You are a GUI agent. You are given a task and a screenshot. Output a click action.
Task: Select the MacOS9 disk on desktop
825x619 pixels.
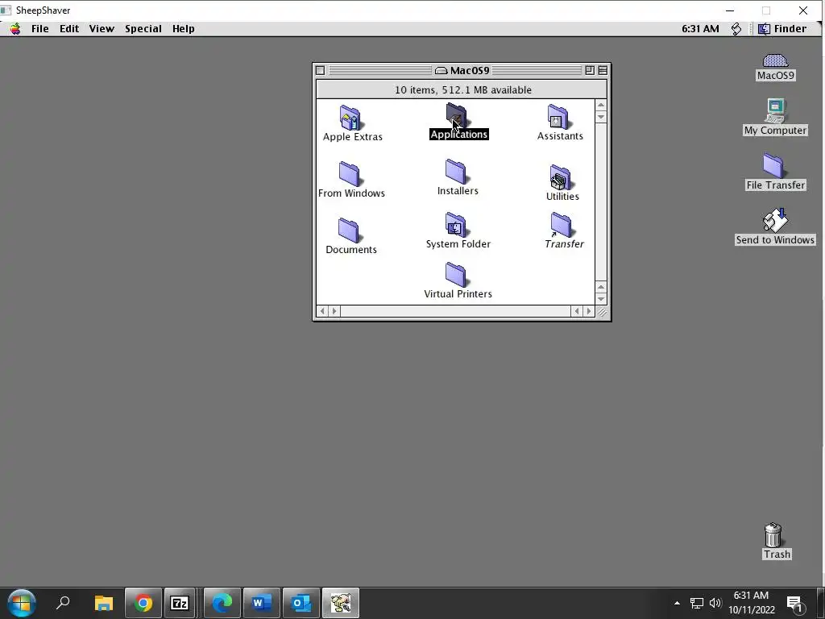tap(775, 68)
